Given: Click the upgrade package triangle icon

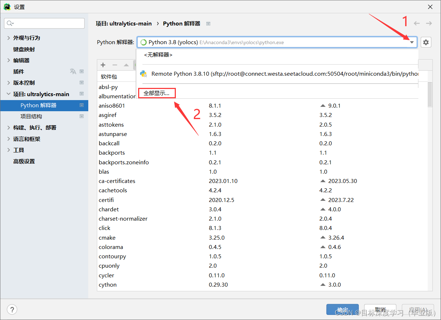Looking at the screenshot, I should click(x=126, y=65).
